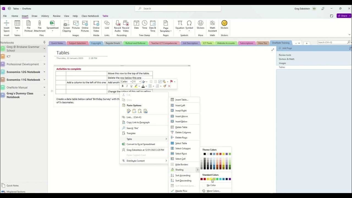Click the expand page arrows icon
The width and height of the screenshot is (352, 198).
coord(273,50)
